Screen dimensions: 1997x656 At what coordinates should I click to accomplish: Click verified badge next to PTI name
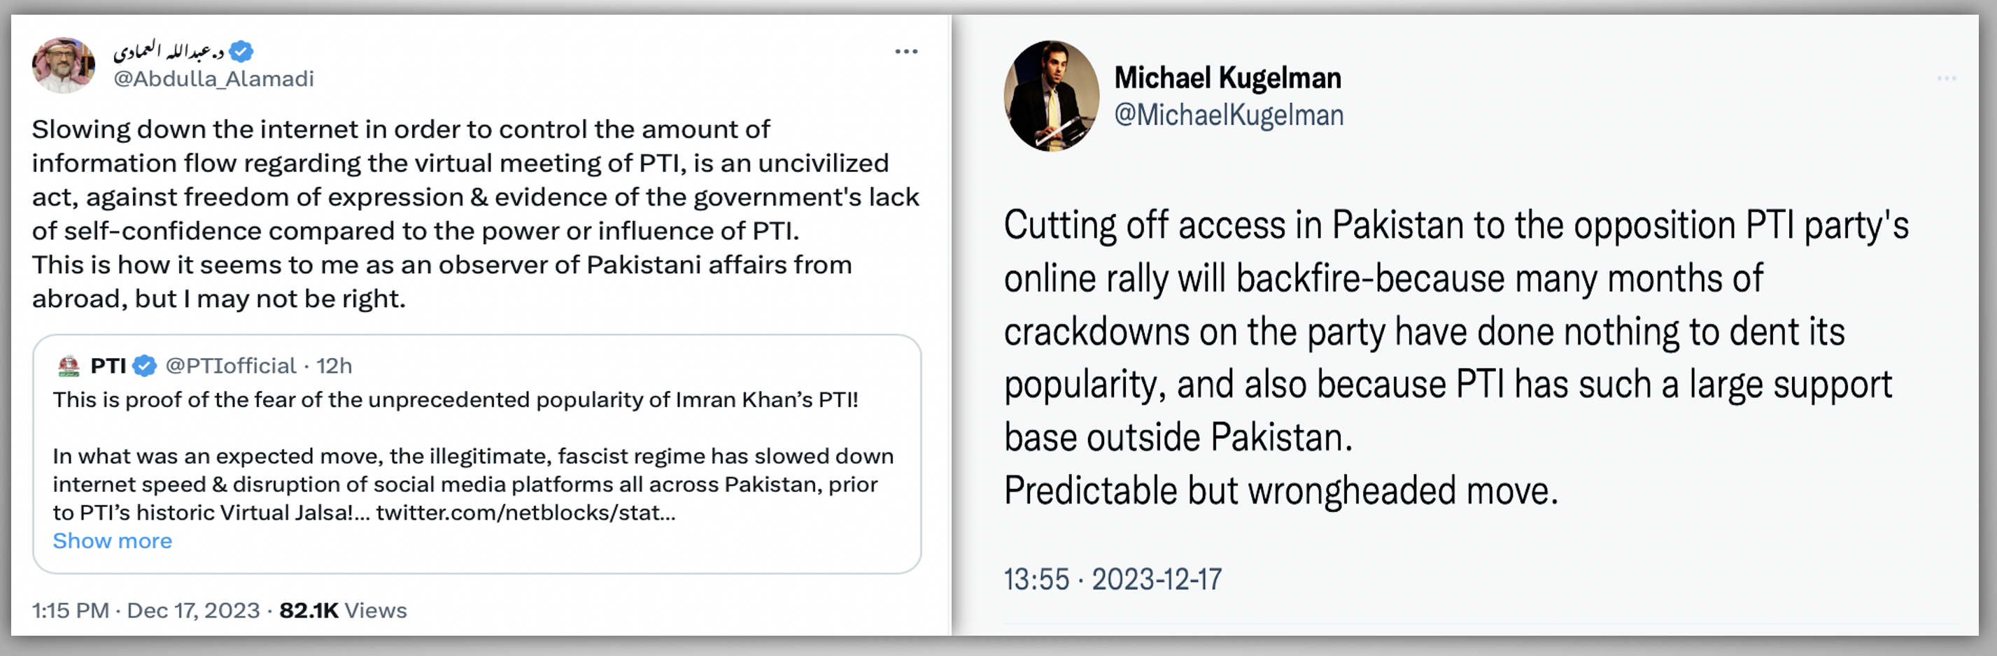pyautogui.click(x=145, y=366)
